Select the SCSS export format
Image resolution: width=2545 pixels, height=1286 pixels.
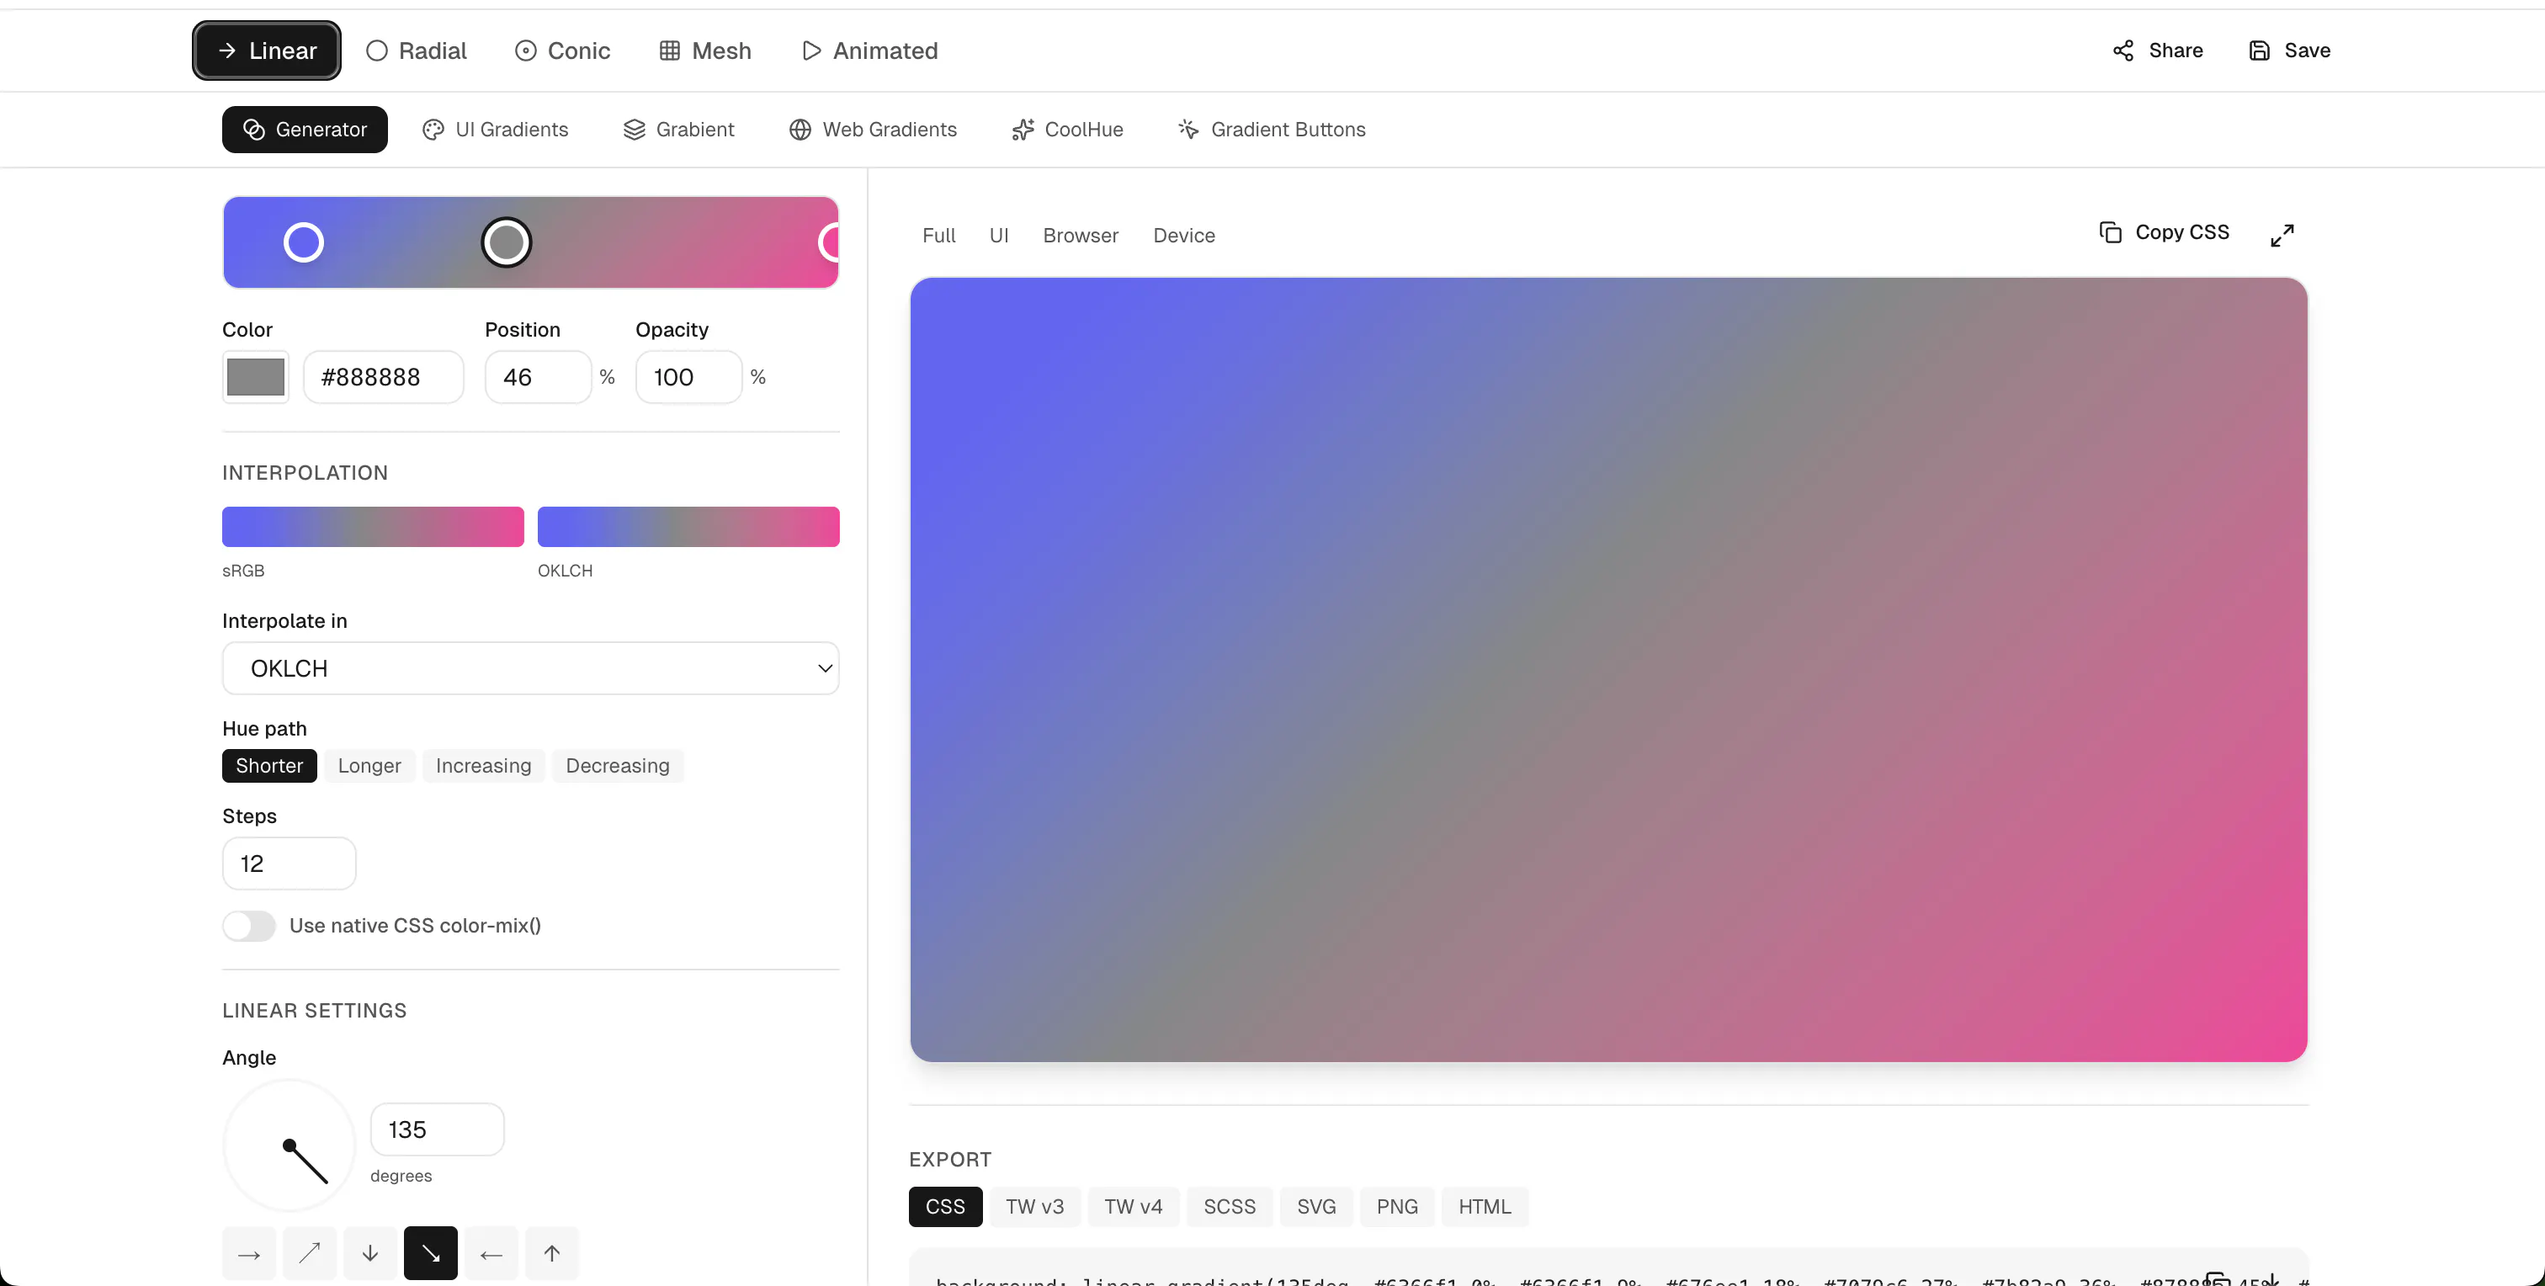click(x=1229, y=1207)
